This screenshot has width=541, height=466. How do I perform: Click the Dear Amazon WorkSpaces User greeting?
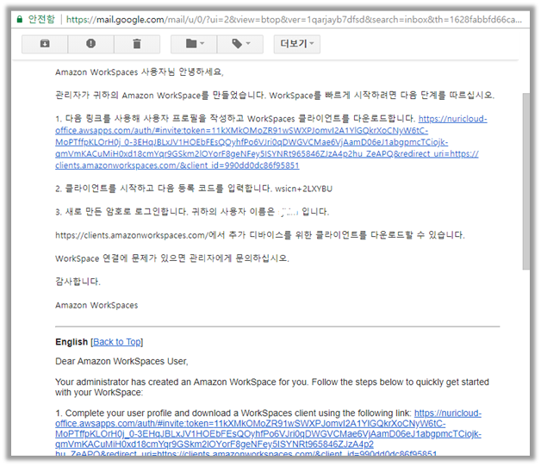click(x=121, y=361)
